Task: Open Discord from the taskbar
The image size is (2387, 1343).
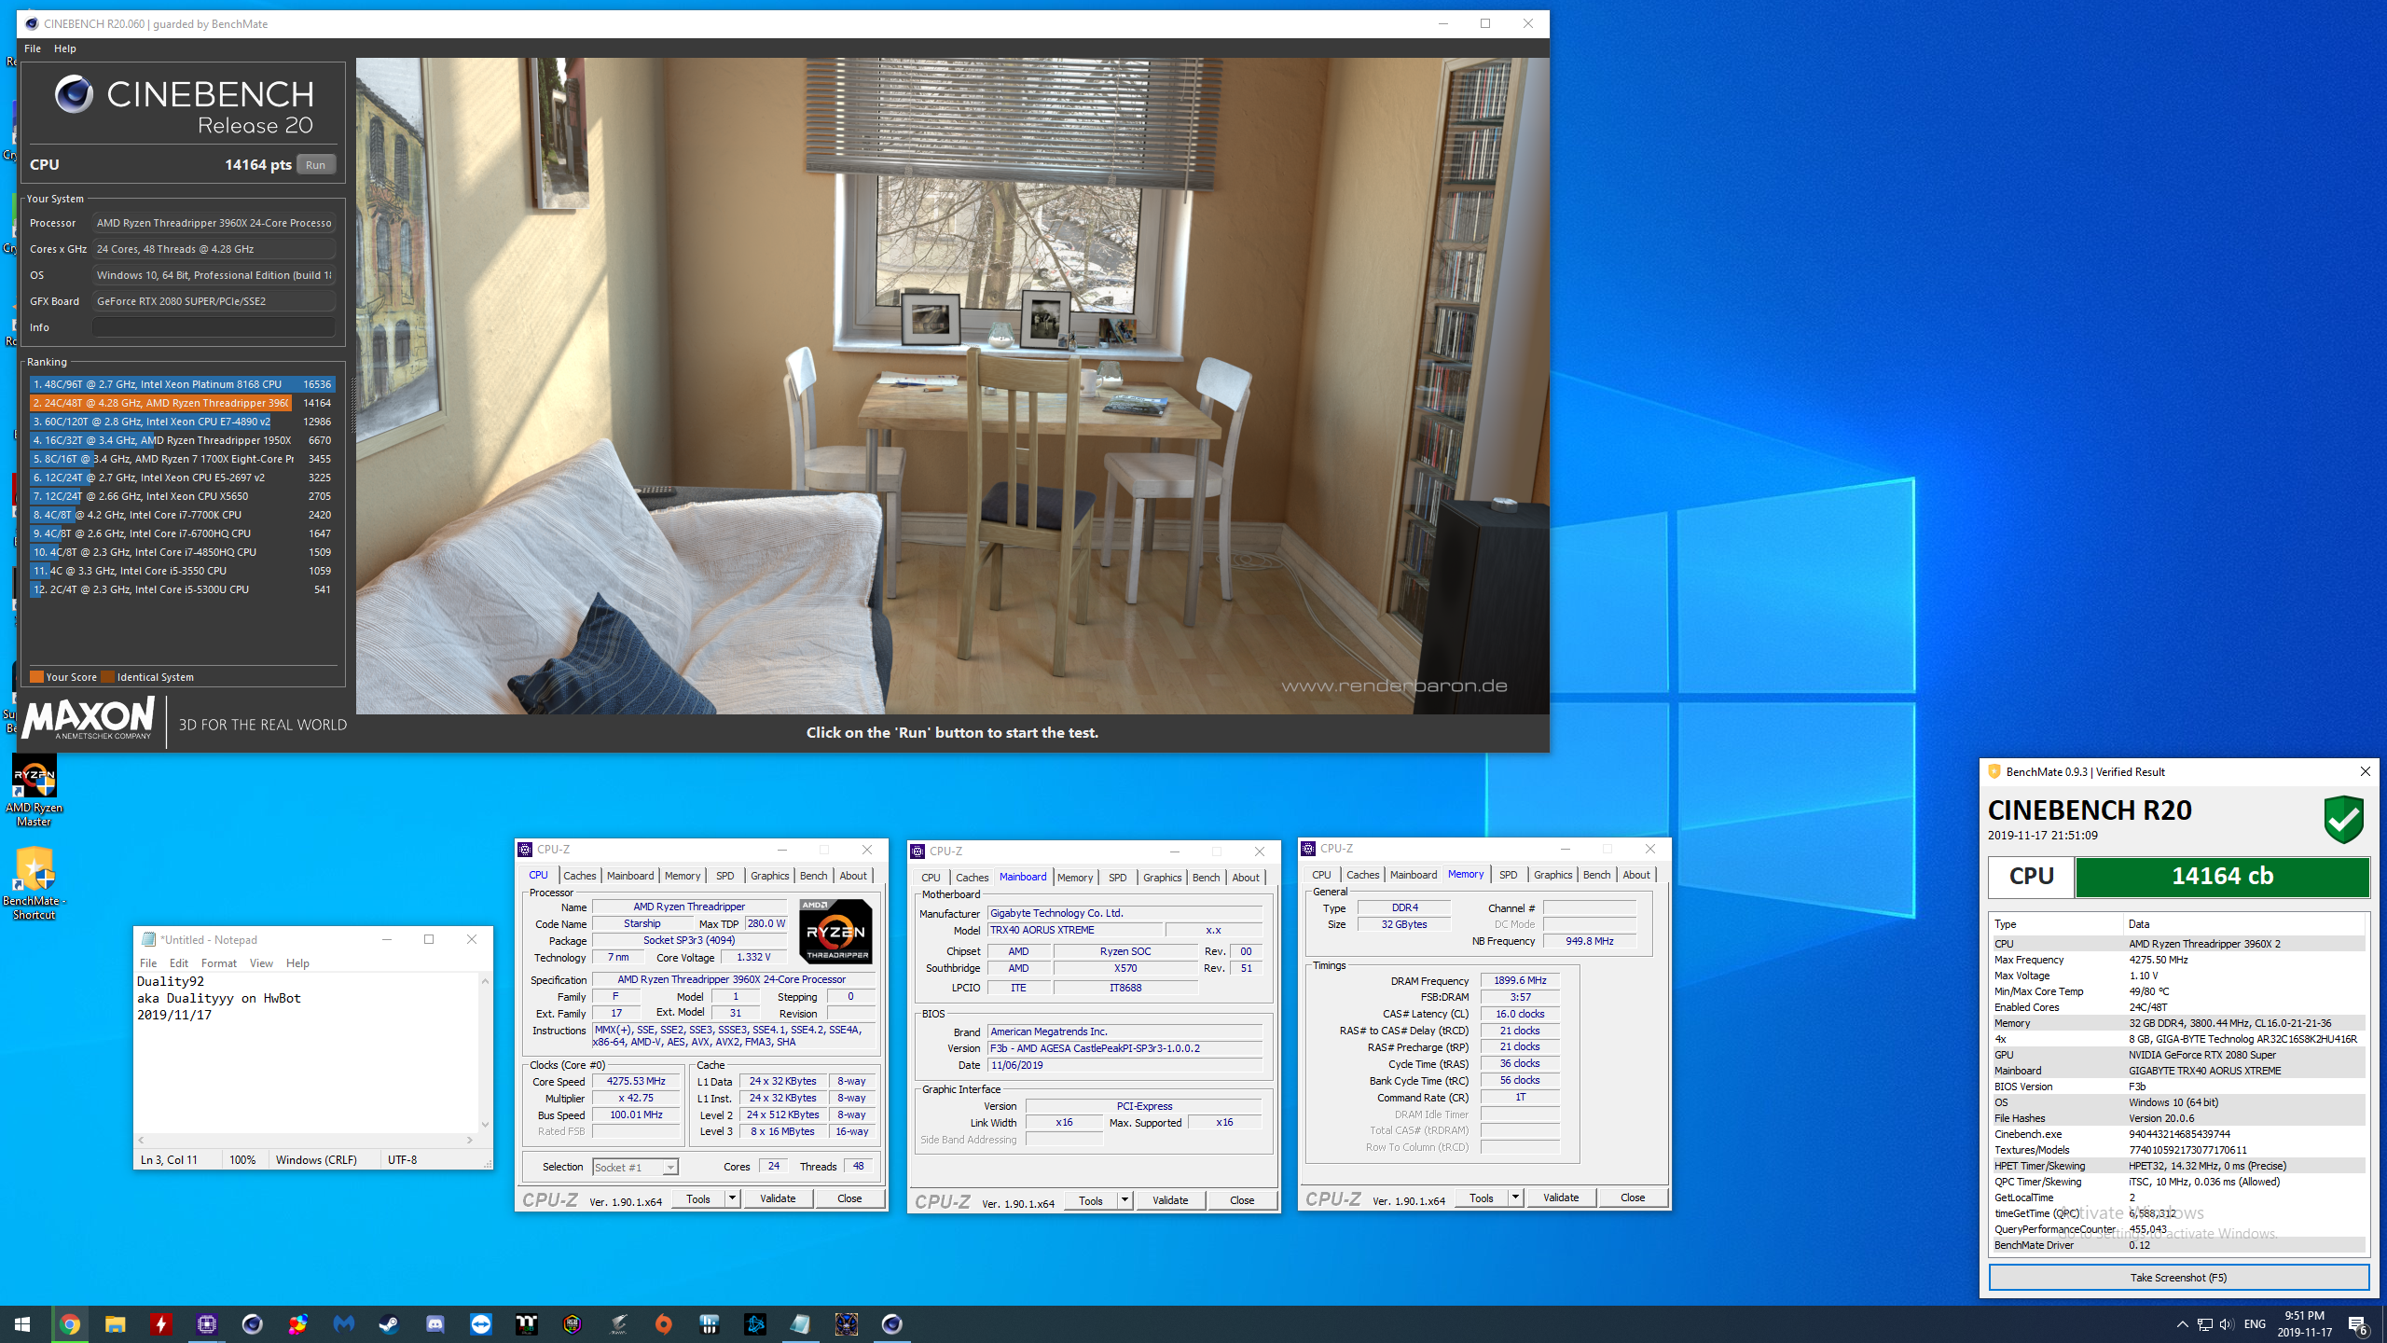Action: 435,1323
